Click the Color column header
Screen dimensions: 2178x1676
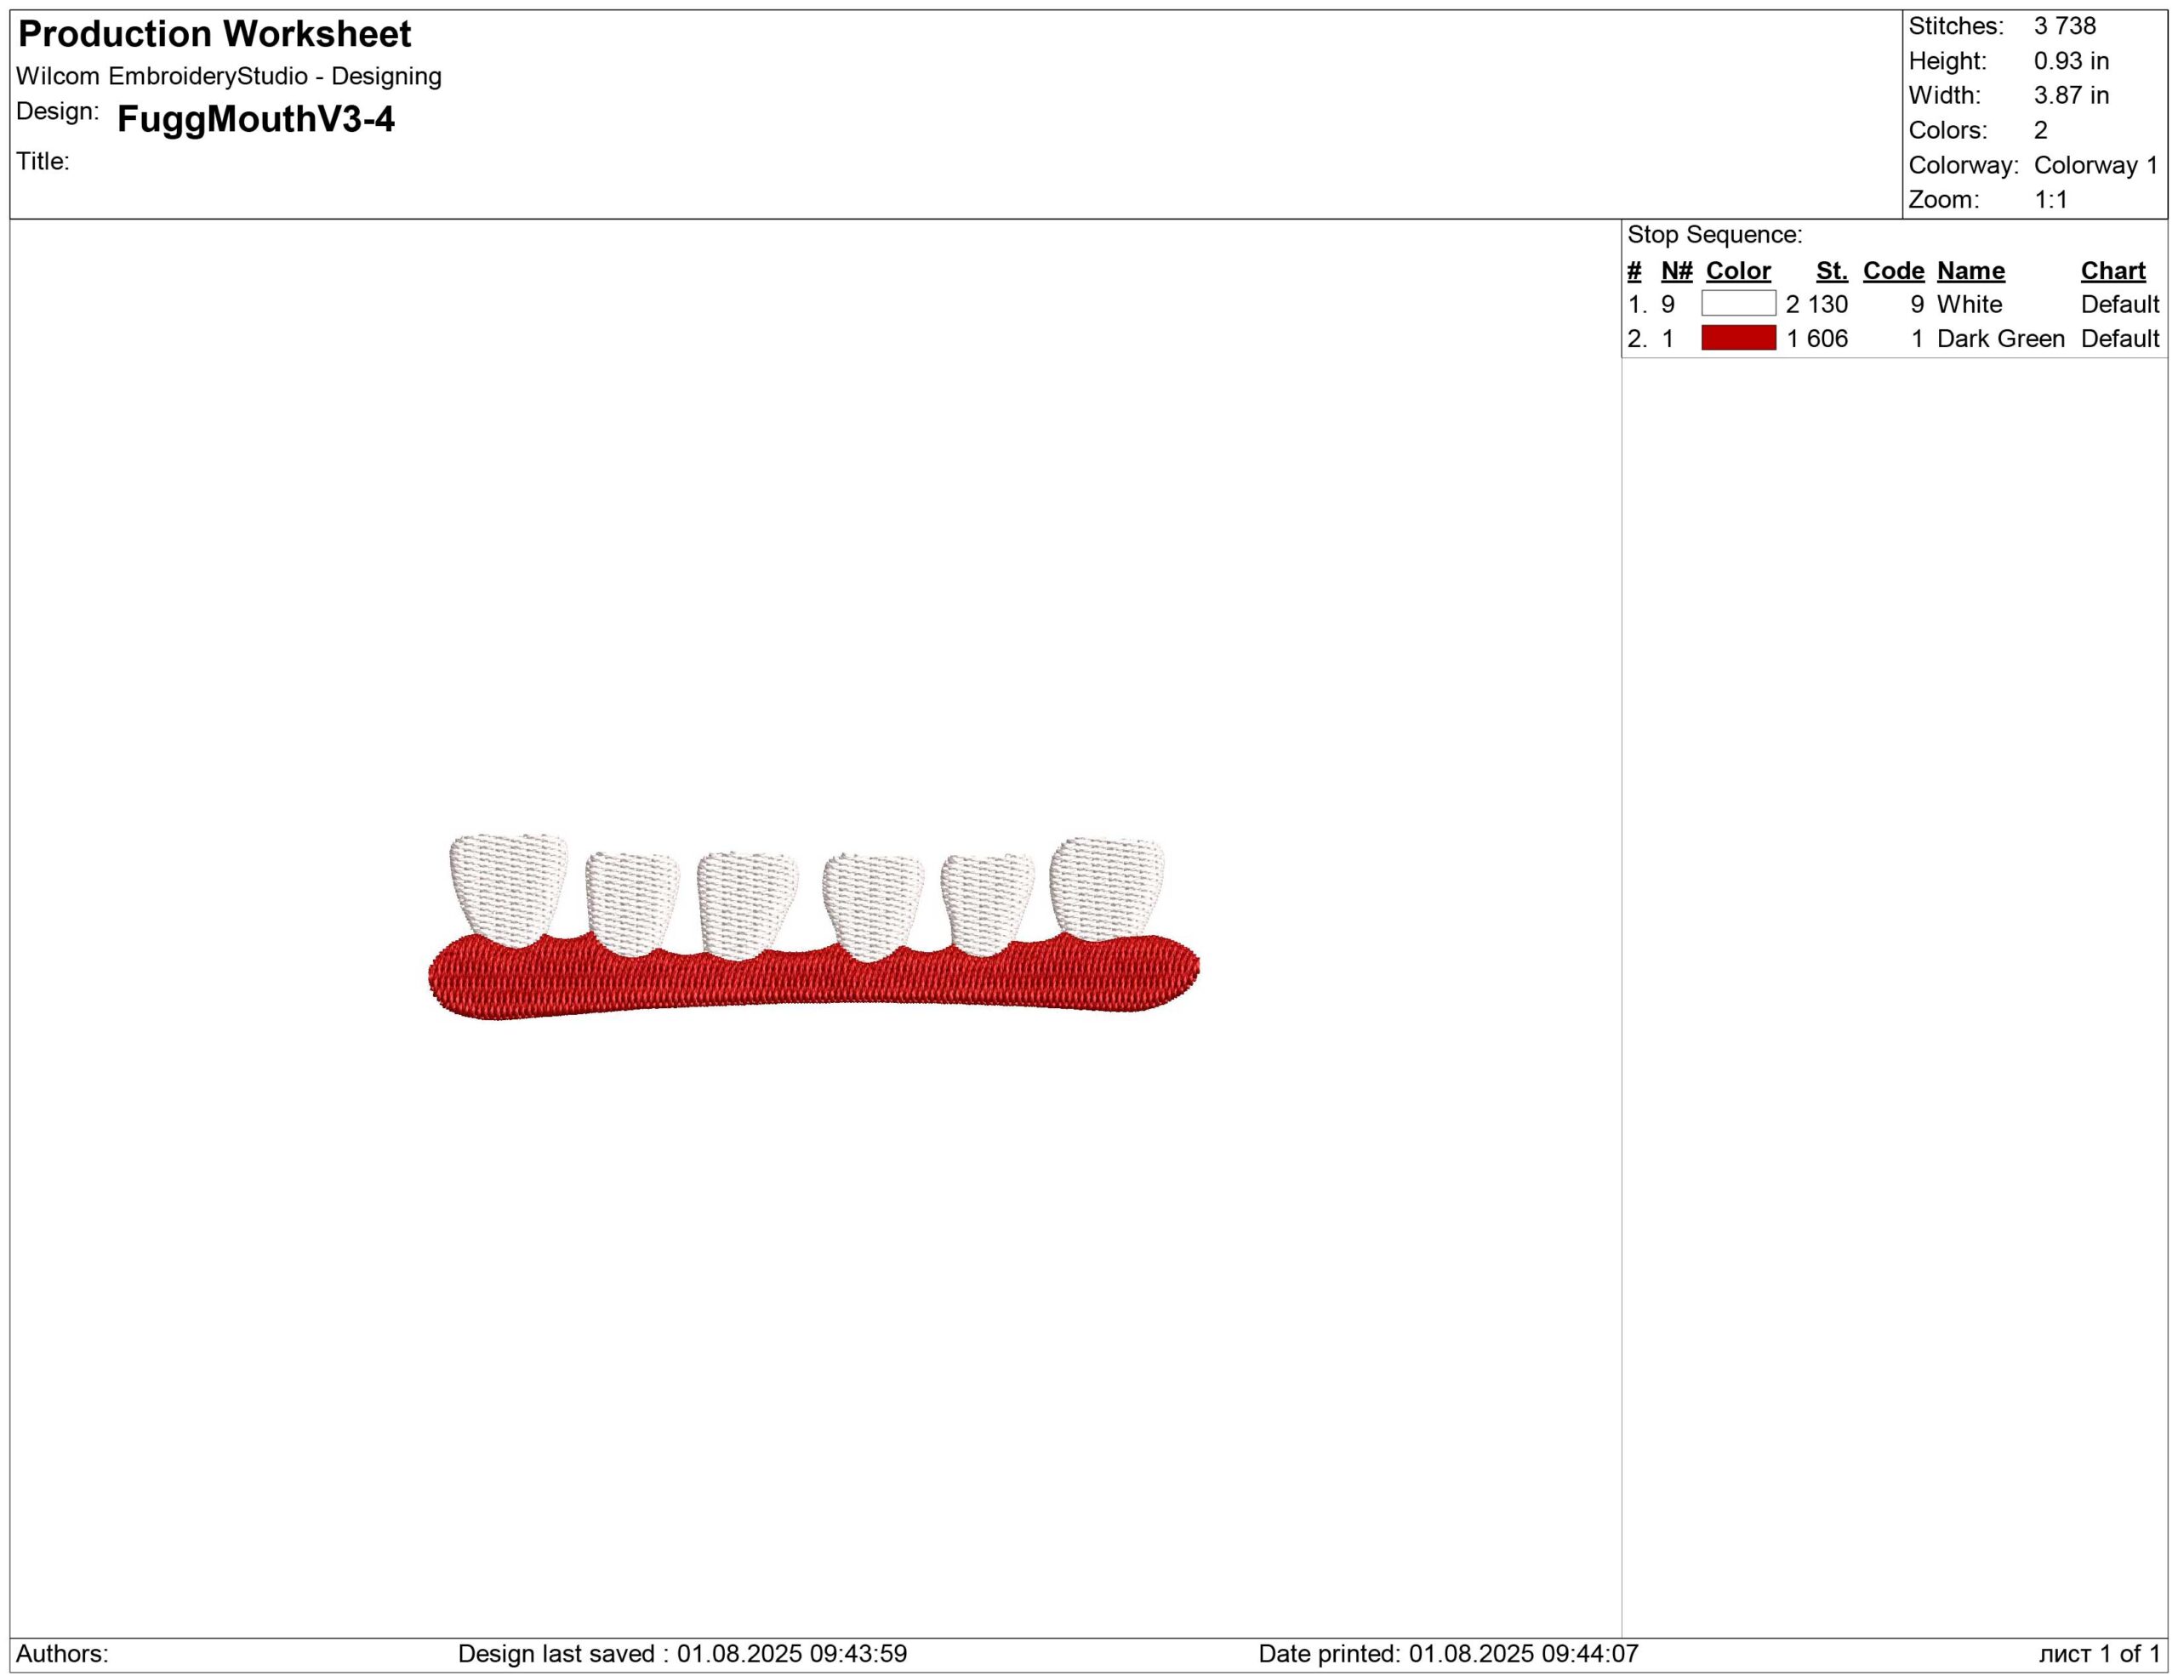pyautogui.click(x=1737, y=271)
